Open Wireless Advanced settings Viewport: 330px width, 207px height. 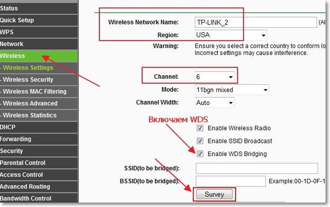click(30, 103)
